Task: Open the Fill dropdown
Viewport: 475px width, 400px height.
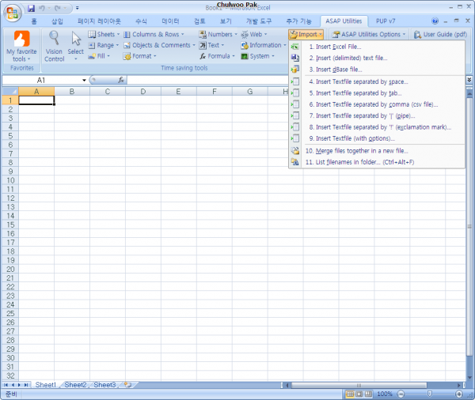Action: click(x=99, y=56)
